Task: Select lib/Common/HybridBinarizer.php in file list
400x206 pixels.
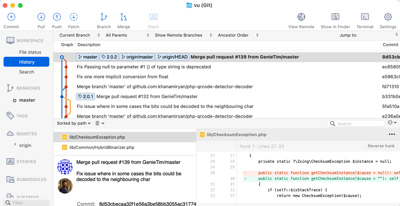Action: click(x=102, y=147)
